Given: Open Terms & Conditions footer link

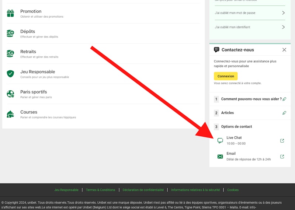Looking at the screenshot, I should coord(100,190).
